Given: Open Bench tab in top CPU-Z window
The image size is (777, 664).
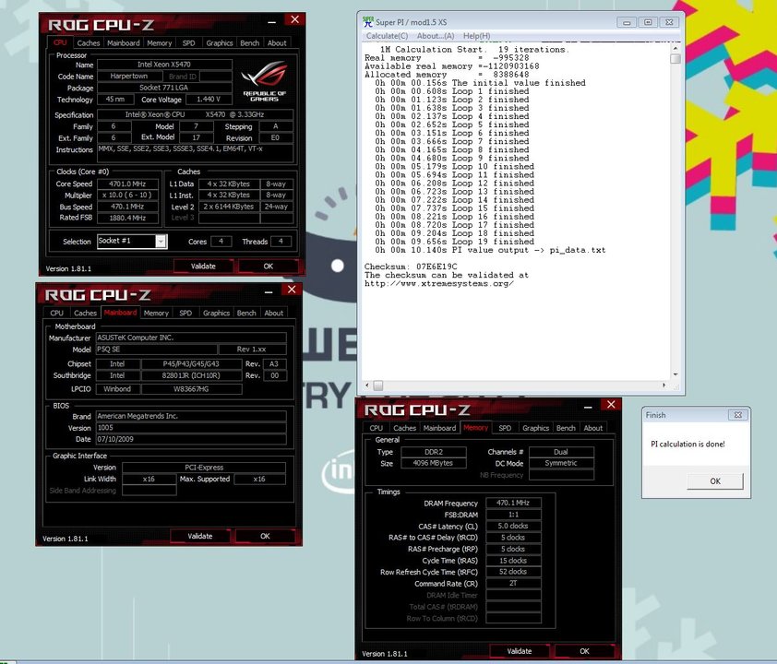Looking at the screenshot, I should (x=250, y=43).
